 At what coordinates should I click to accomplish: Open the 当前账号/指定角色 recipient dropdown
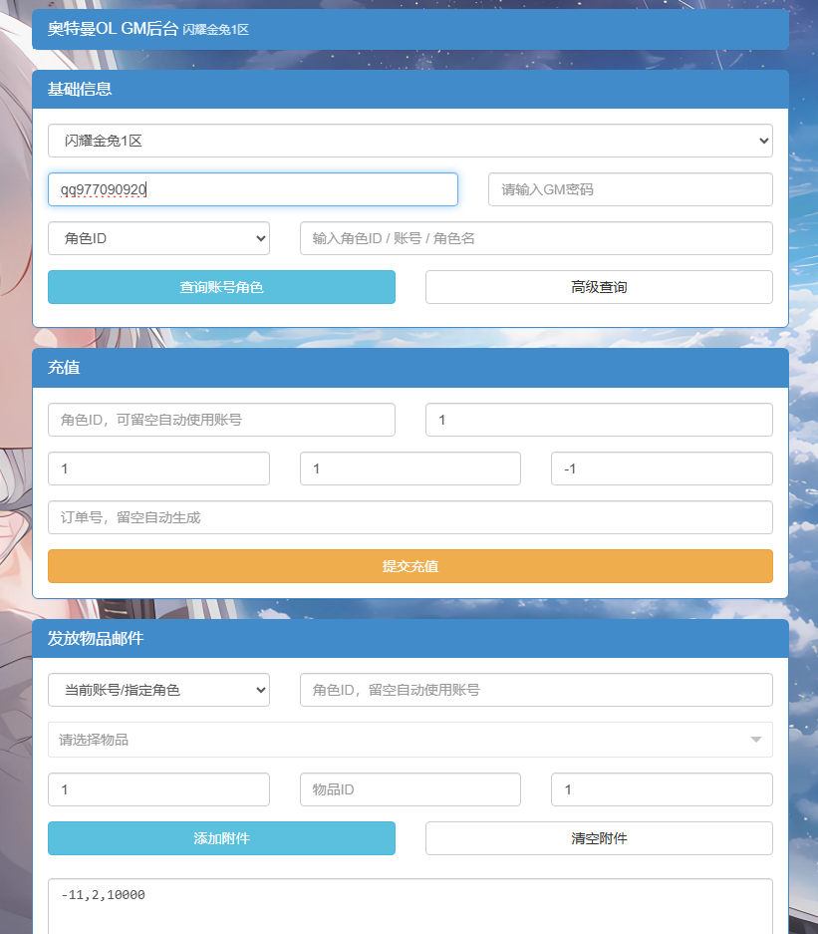[x=159, y=690]
